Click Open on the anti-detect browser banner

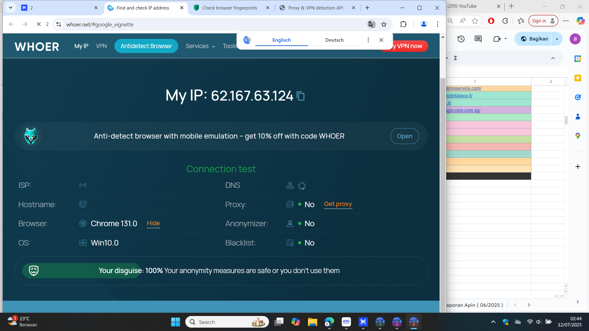pos(405,136)
